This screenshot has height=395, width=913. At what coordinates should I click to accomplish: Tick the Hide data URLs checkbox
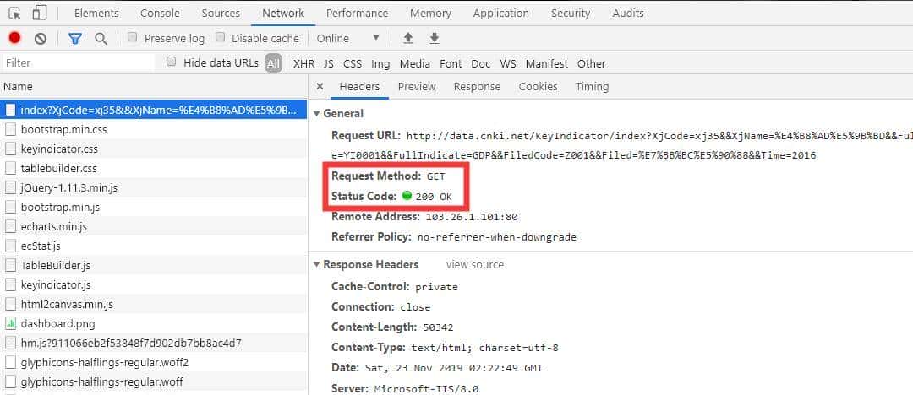(x=172, y=62)
